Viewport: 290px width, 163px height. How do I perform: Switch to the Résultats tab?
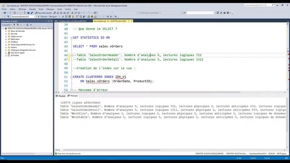(x=61, y=96)
